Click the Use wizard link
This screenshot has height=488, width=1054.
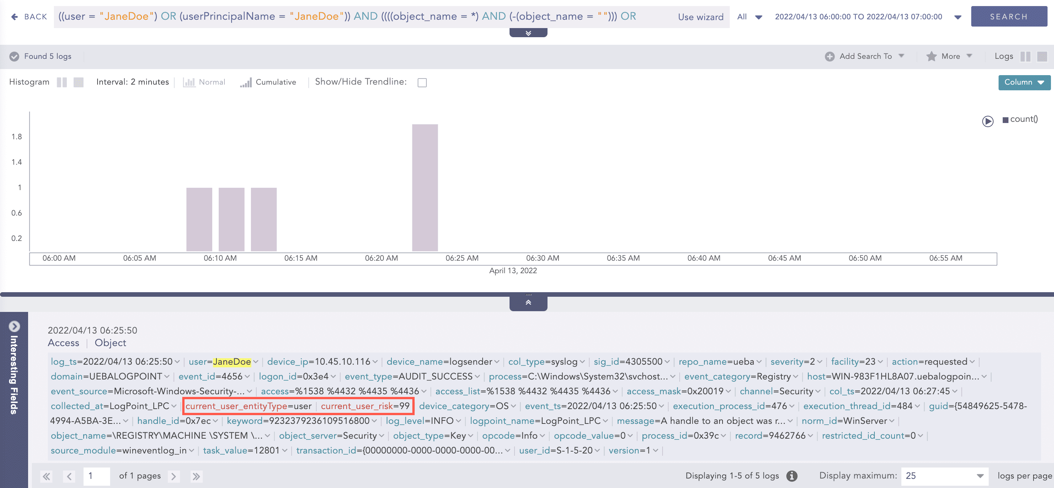coord(701,17)
